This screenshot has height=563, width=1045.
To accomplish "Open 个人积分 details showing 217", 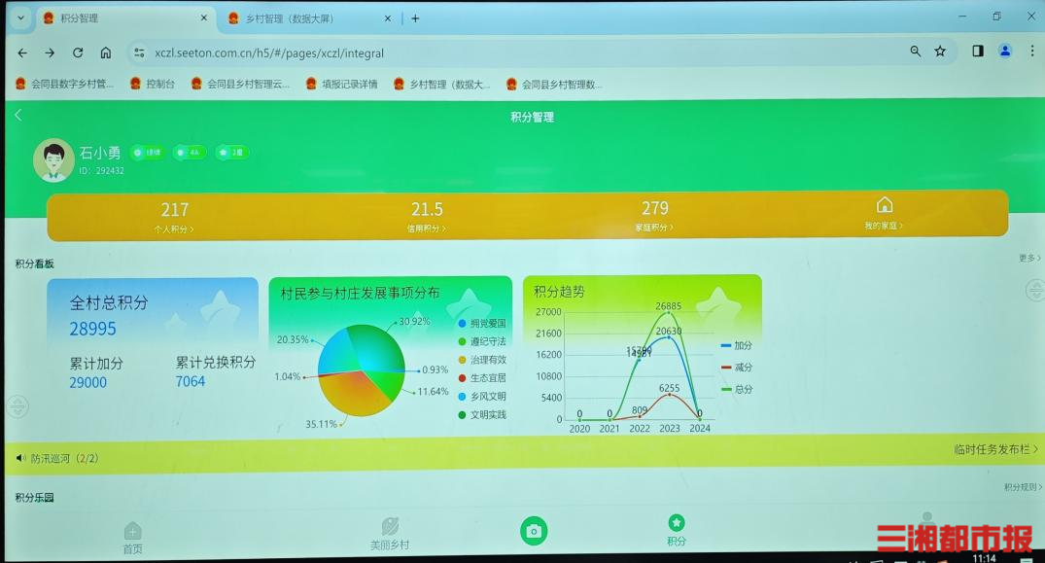I will tap(175, 216).
